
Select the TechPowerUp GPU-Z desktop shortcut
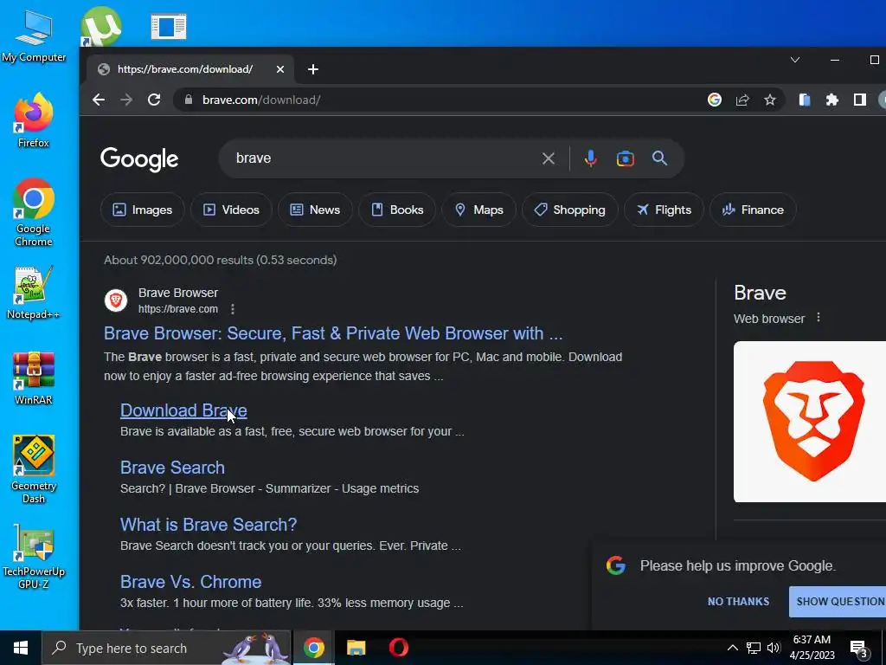click(x=34, y=557)
